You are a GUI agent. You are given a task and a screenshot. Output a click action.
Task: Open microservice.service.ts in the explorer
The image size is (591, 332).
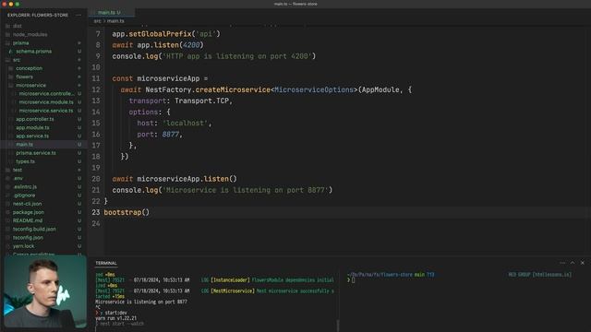(46, 111)
